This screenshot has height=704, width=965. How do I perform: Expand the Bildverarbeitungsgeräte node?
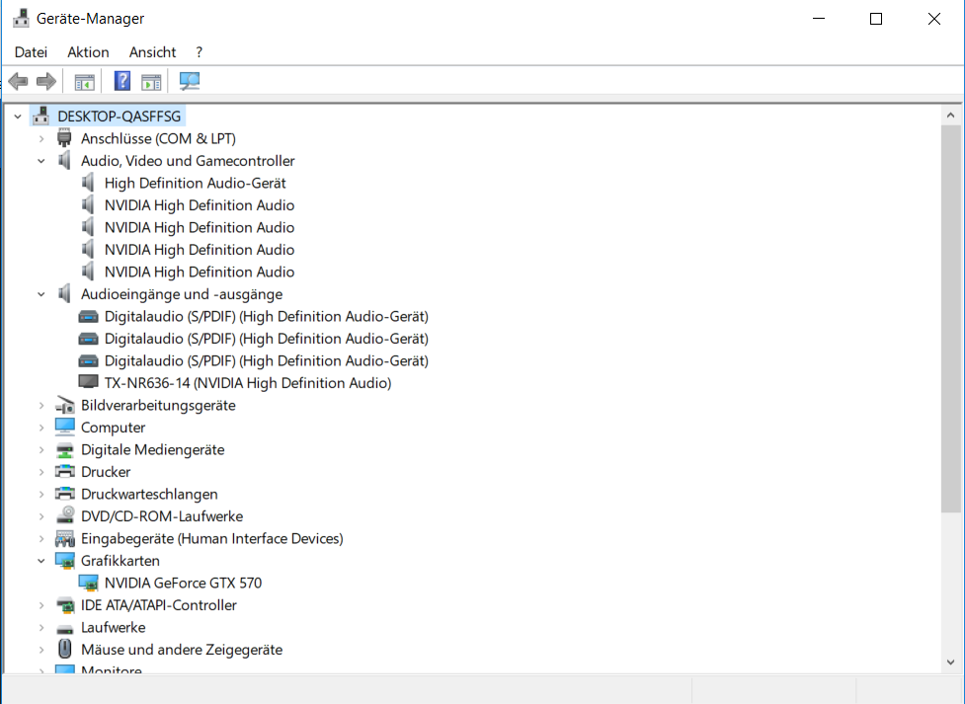point(41,405)
